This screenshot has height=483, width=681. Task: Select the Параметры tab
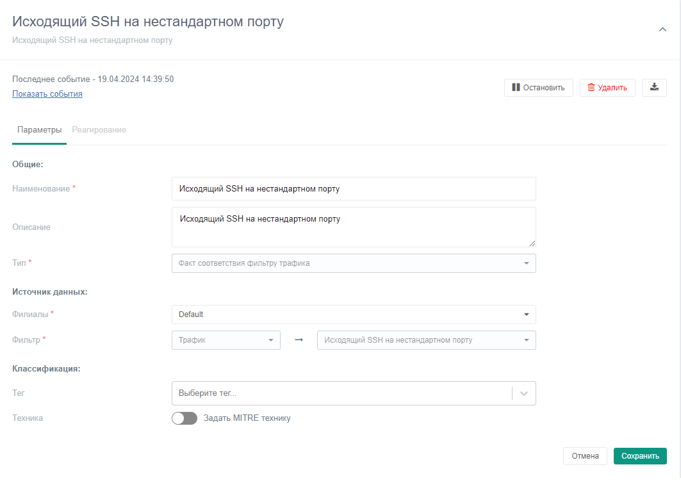[40, 130]
